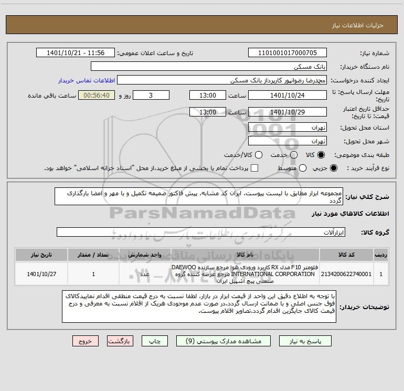Click the جزئیات اطلاعات نیاز header title
This screenshot has height=391, width=404.
click(x=358, y=25)
